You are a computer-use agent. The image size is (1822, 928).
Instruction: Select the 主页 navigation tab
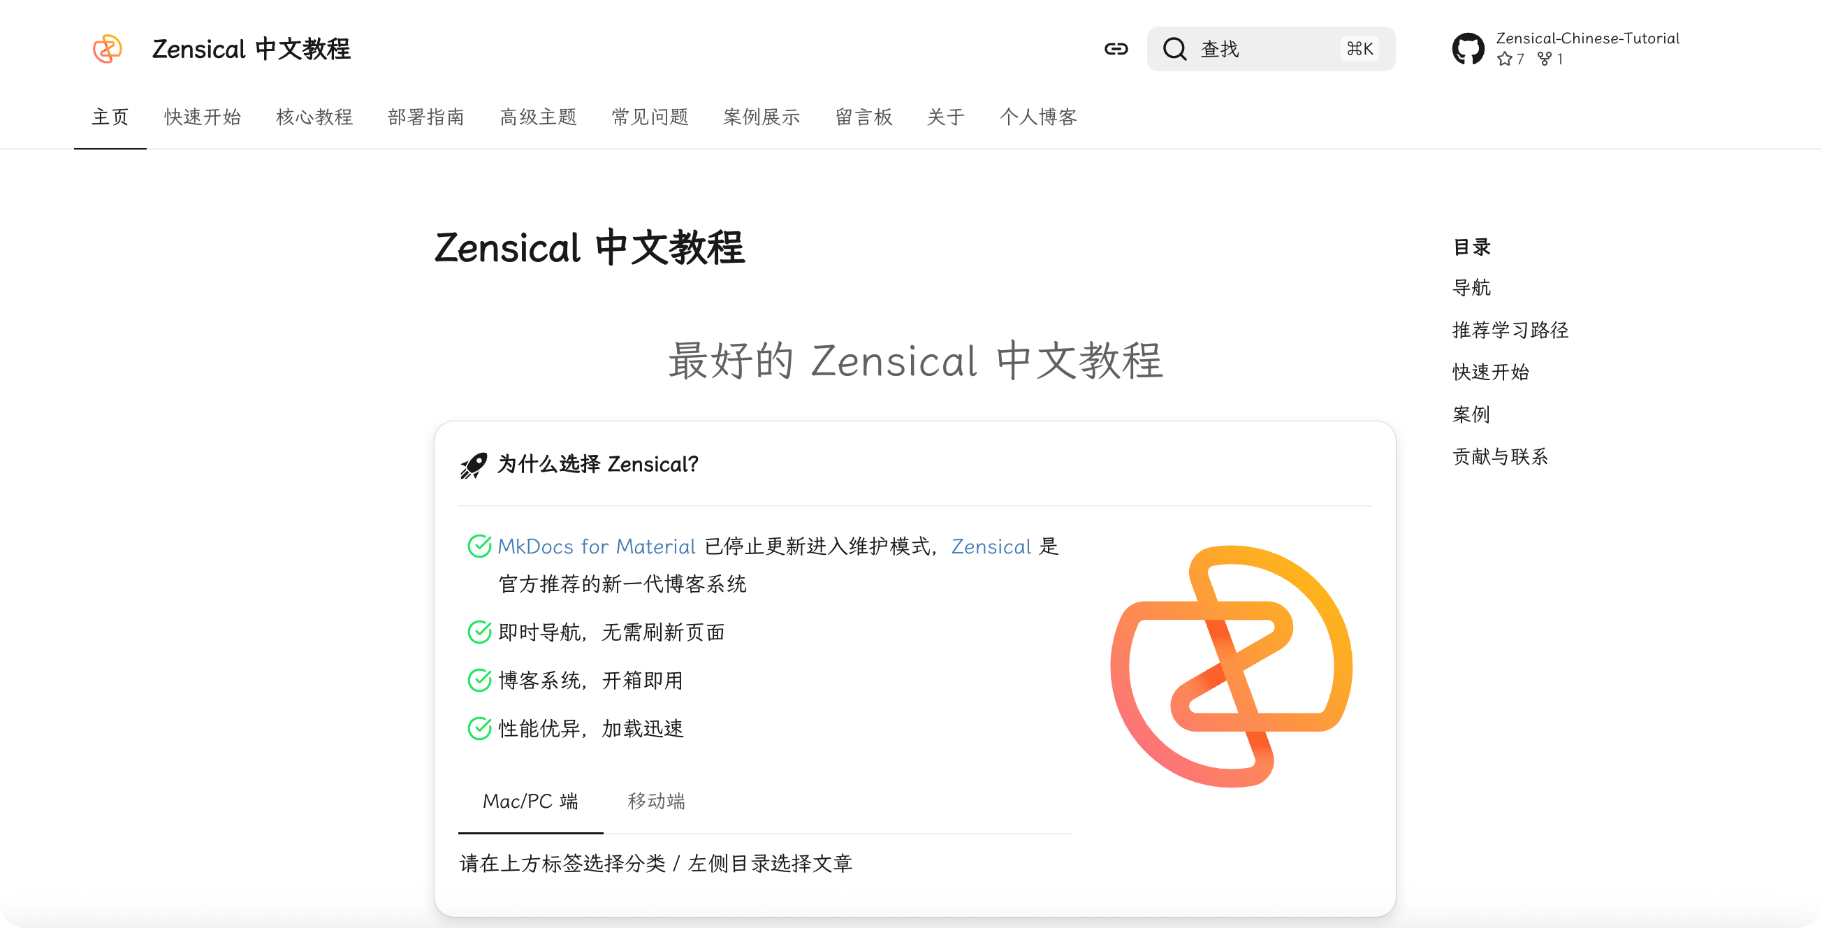[x=110, y=117]
